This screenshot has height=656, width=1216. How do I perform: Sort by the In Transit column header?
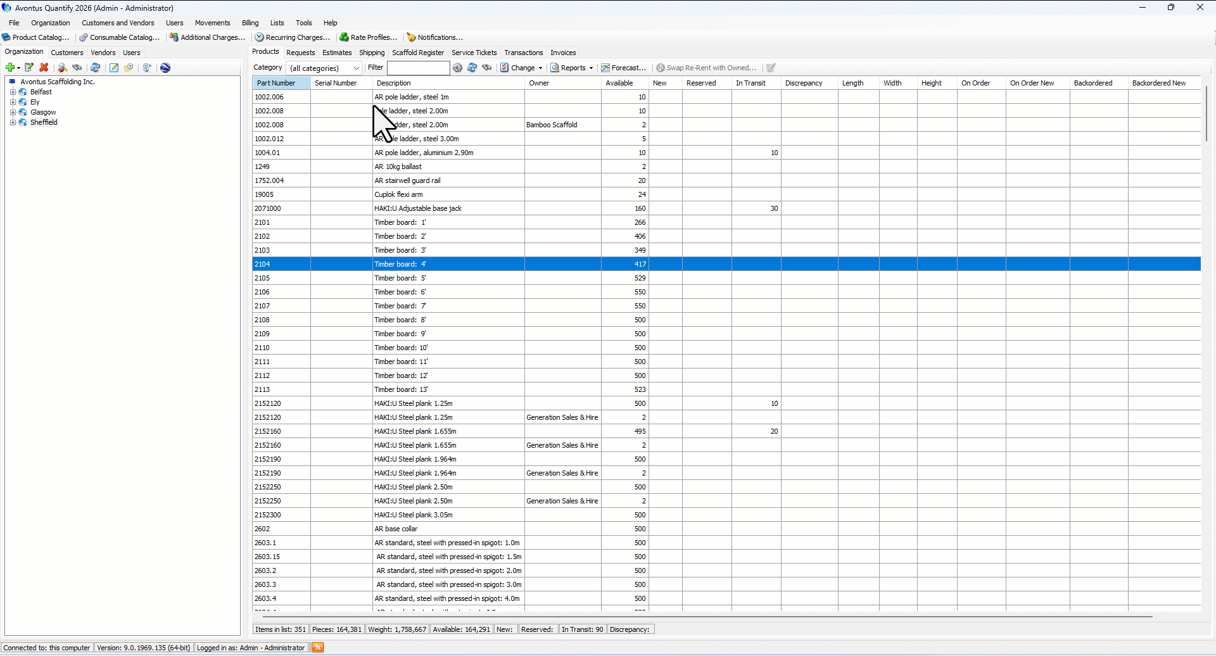tap(756, 83)
